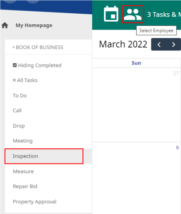
Task: Expand the BOOK OF BUSINESS section
Action: [38, 47]
